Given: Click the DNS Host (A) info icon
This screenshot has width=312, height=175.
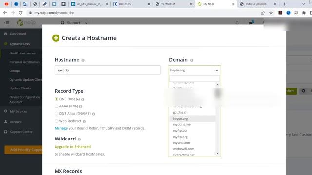Looking at the screenshot, I should (x=83, y=99).
